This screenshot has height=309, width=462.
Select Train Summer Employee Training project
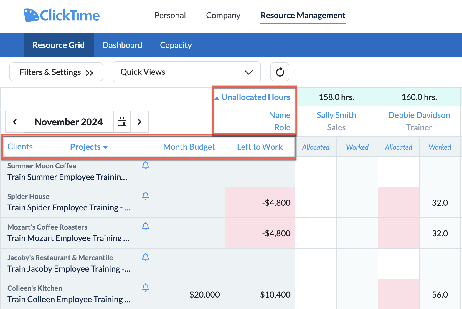pos(67,177)
